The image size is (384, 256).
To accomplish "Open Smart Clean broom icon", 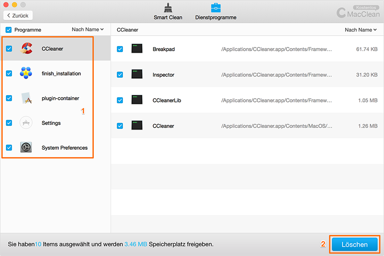I will pos(168,8).
